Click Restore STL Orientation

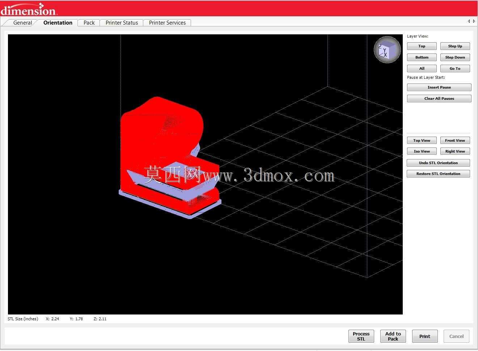click(439, 174)
